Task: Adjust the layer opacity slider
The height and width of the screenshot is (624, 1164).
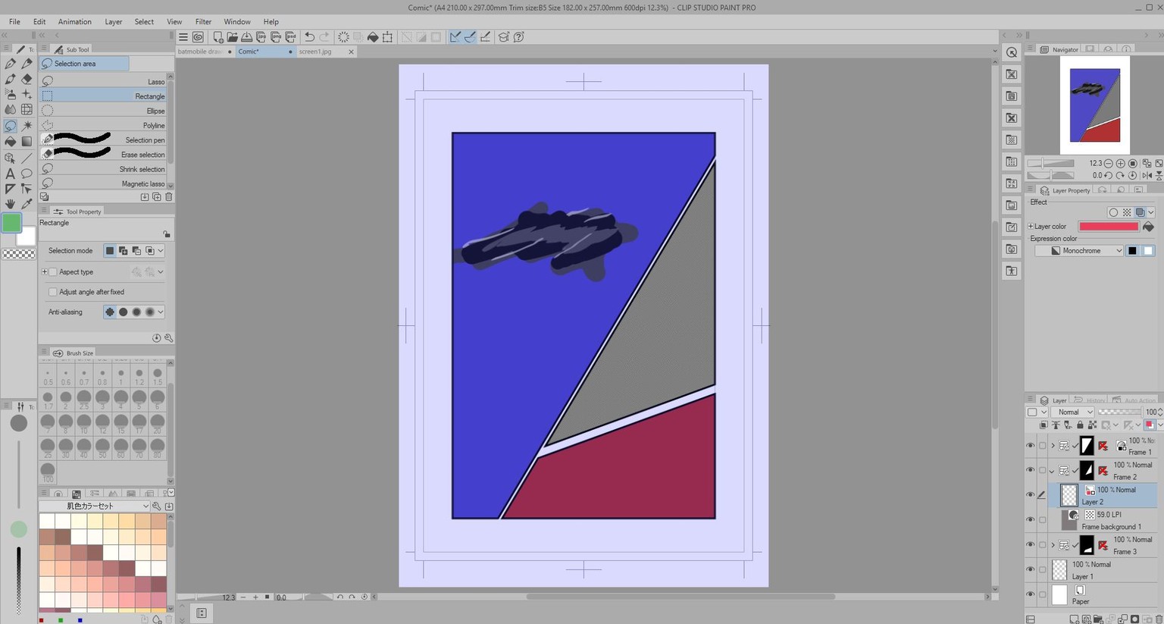Action: (x=1119, y=412)
